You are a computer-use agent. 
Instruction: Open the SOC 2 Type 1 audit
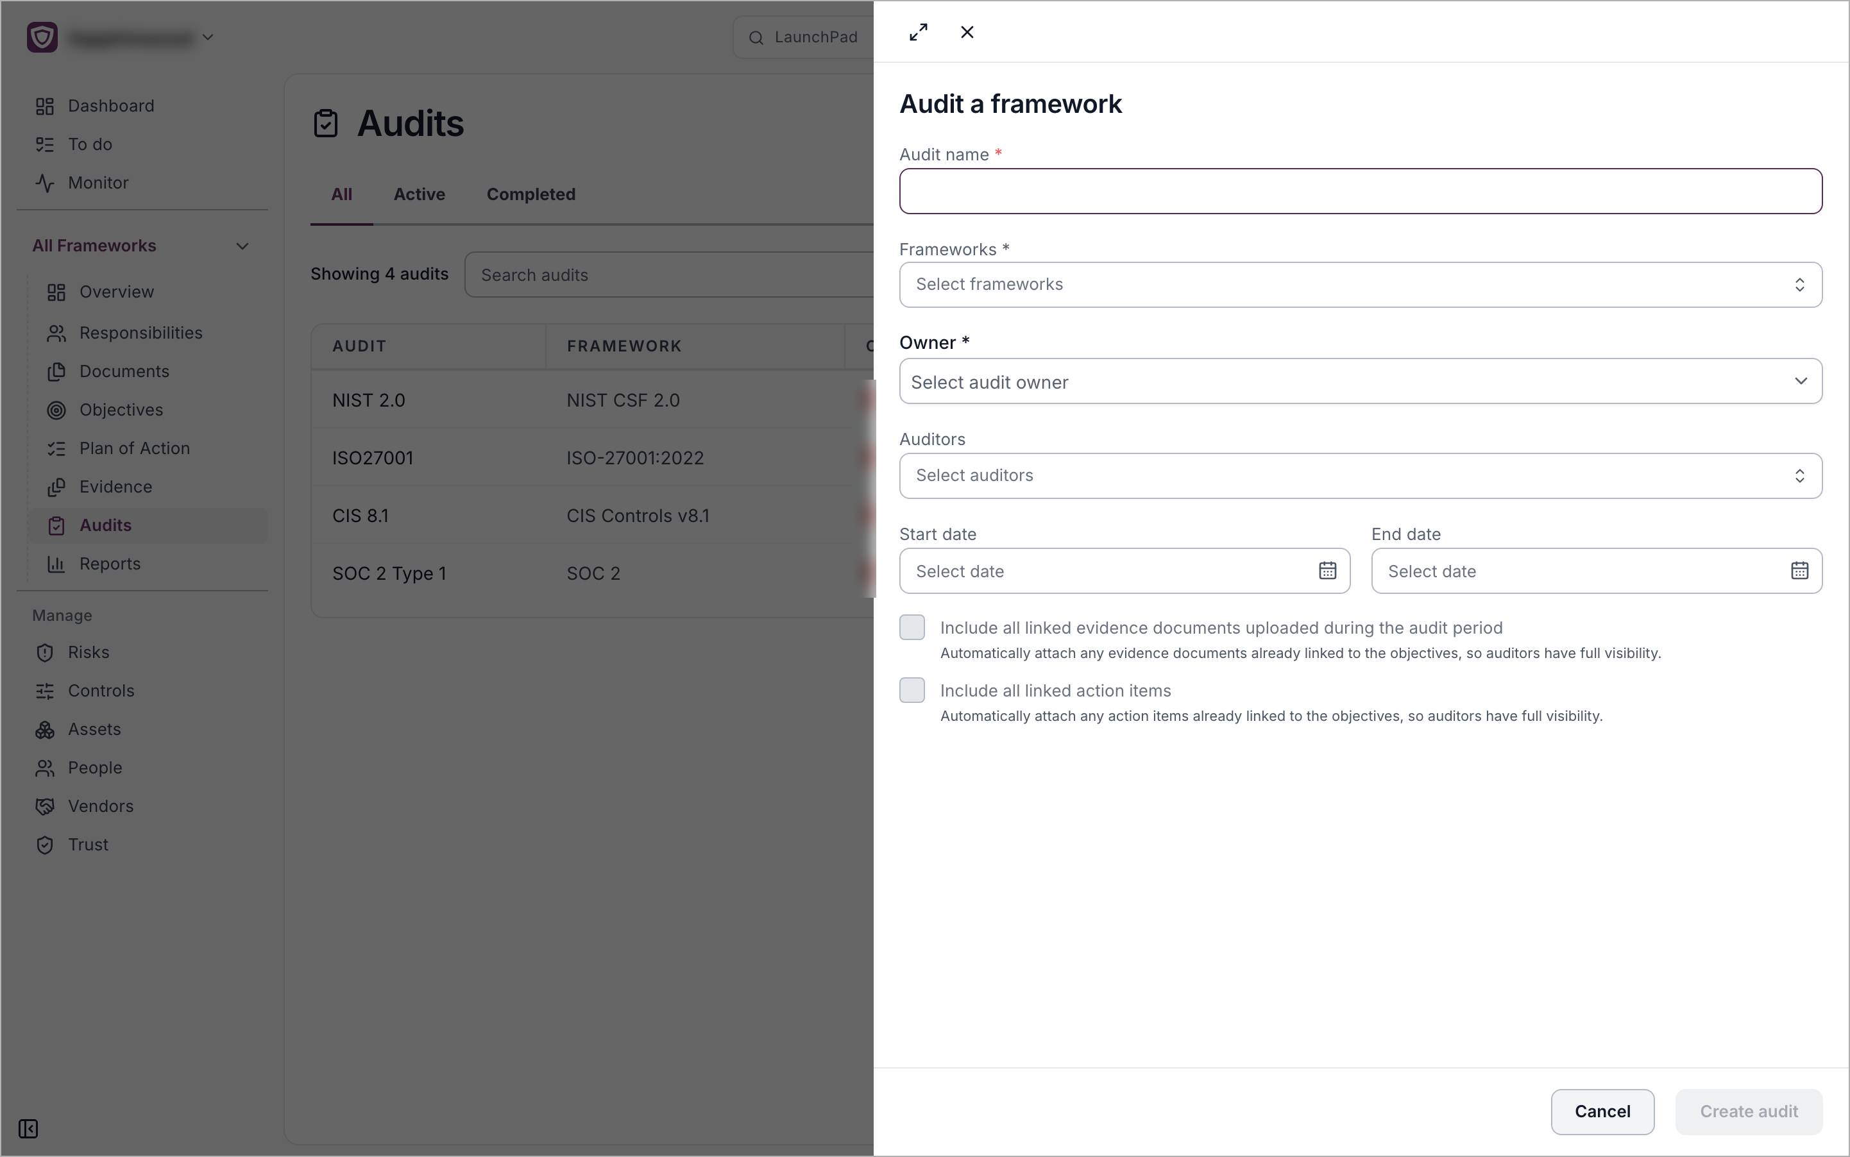coord(593,573)
